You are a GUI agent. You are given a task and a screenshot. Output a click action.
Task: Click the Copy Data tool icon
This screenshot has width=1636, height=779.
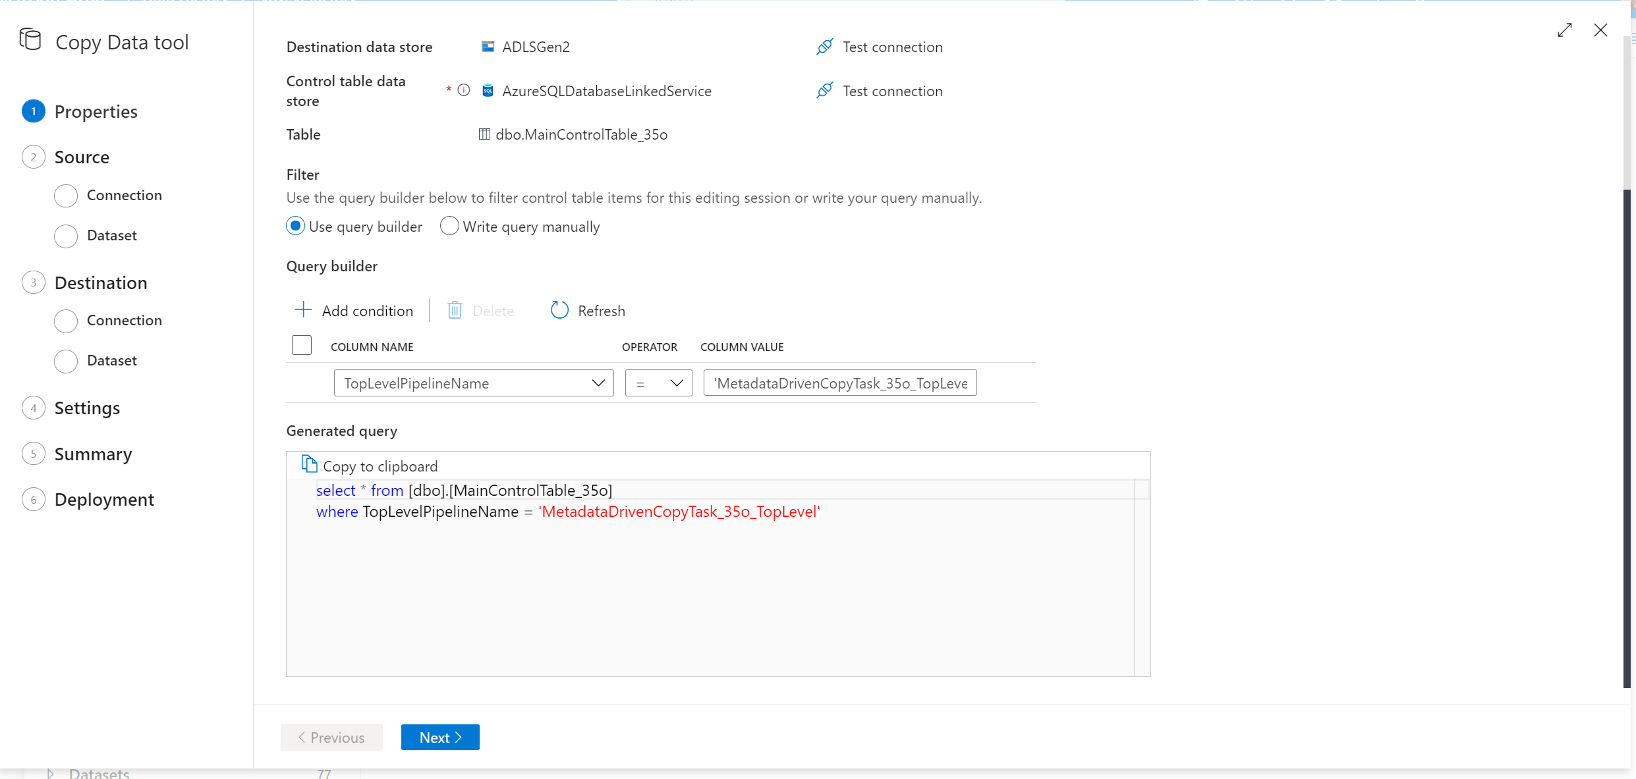coord(30,41)
